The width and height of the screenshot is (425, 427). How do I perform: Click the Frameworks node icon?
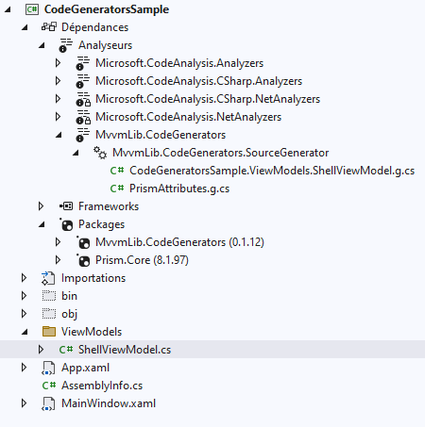point(66,206)
